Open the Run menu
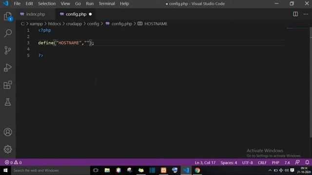Screen dimensions: 312x175 tap(90, 3)
